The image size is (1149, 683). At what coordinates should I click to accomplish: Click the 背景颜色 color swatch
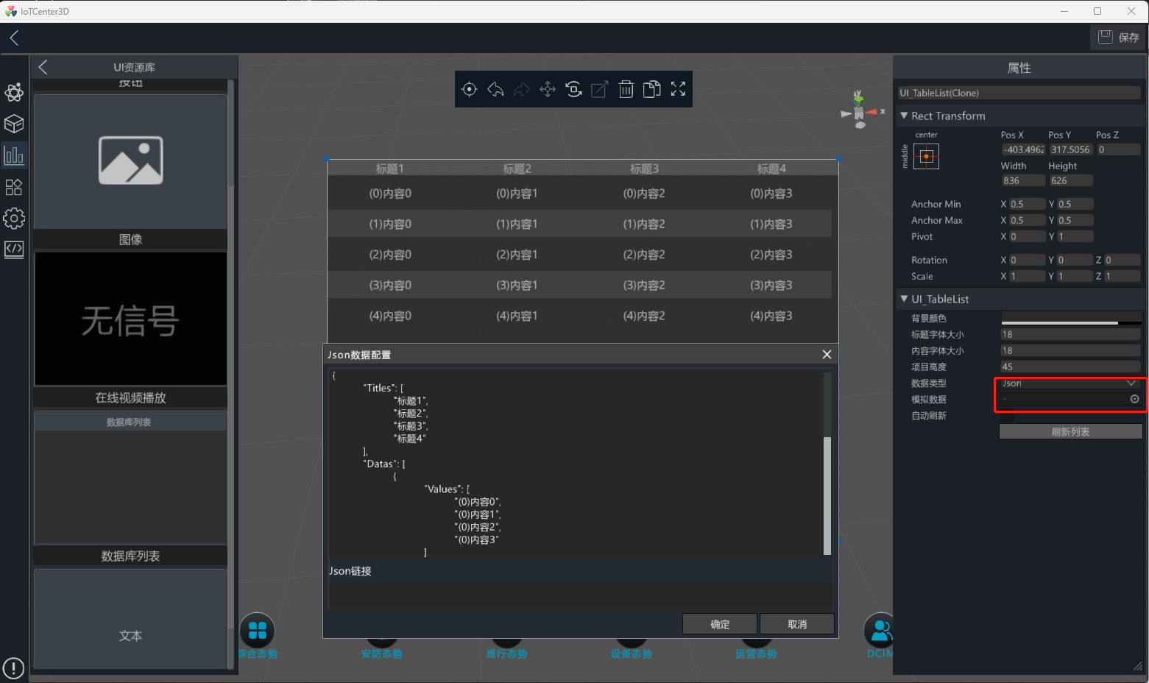tap(1070, 318)
